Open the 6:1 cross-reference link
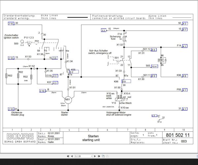 (184, 30)
